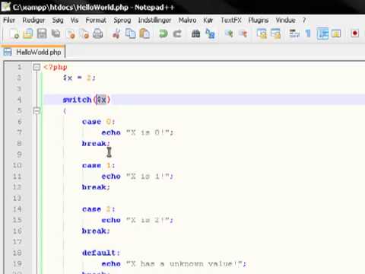Collapse the fold marker at <?php line
Viewport: 365px width, 274px height.
pyautogui.click(x=36, y=67)
